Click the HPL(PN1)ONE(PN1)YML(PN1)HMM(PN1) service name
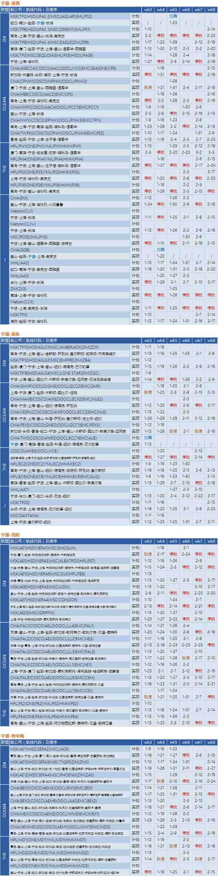The image size is (218, 876). pyautogui.click(x=46, y=146)
